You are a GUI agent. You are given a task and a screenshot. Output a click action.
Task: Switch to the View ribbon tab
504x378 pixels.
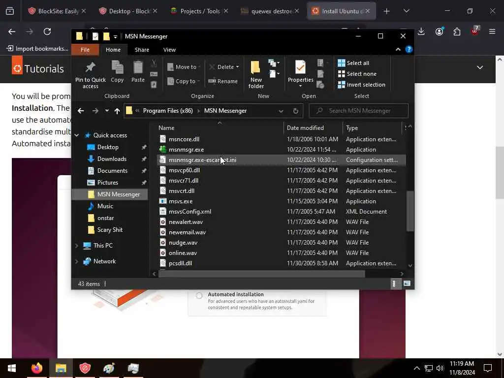click(169, 50)
